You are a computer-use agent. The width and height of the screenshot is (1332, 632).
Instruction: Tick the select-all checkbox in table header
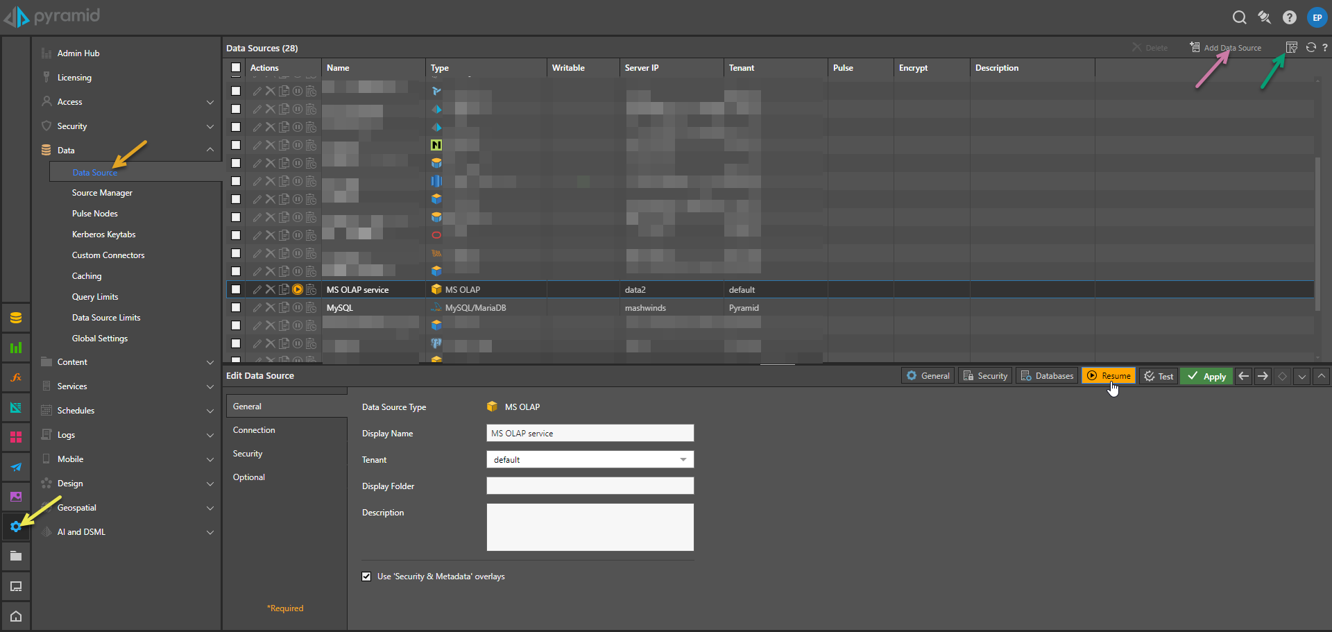236,67
